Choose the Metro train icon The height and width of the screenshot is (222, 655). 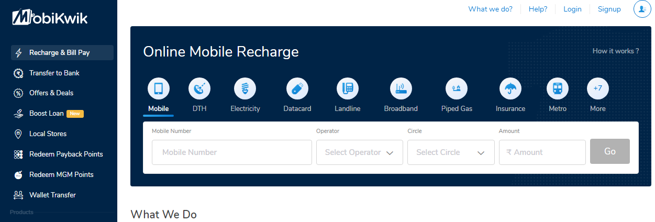(558, 88)
